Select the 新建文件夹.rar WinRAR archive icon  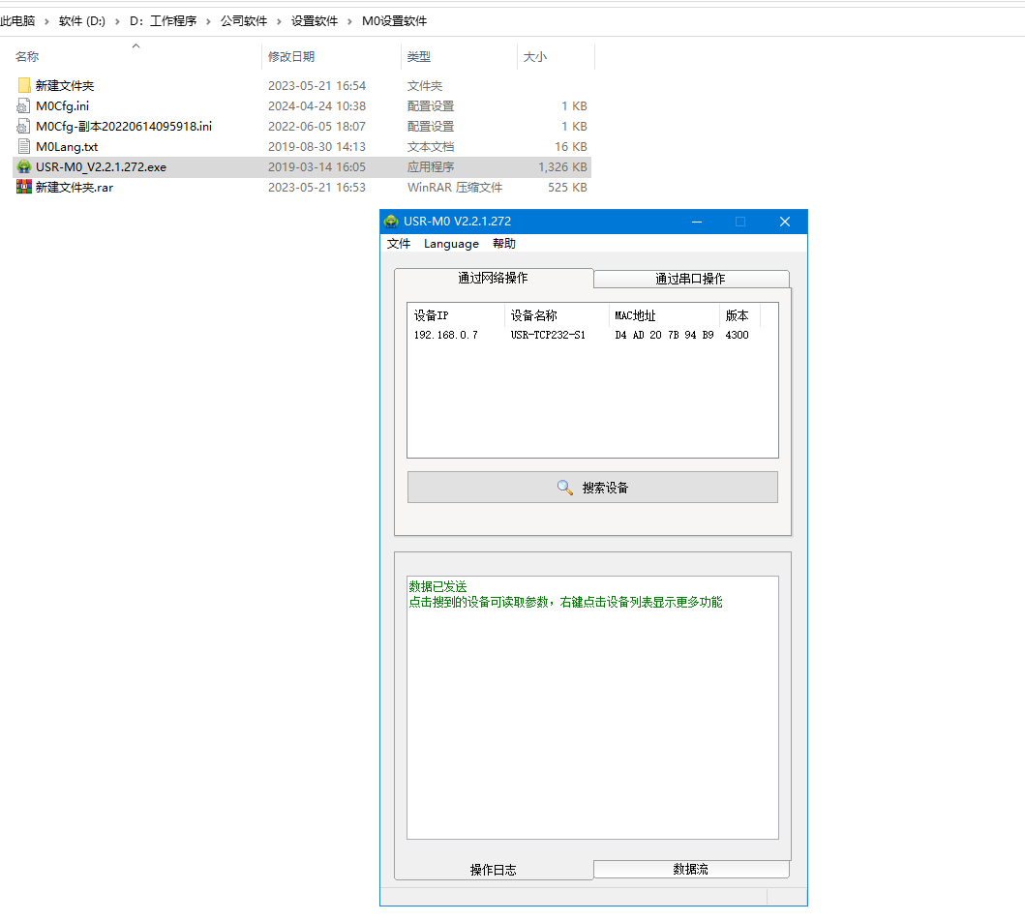click(24, 187)
